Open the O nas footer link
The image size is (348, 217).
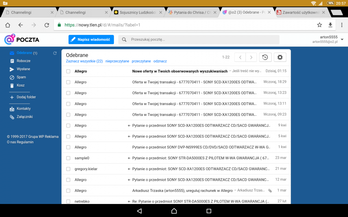11,142
